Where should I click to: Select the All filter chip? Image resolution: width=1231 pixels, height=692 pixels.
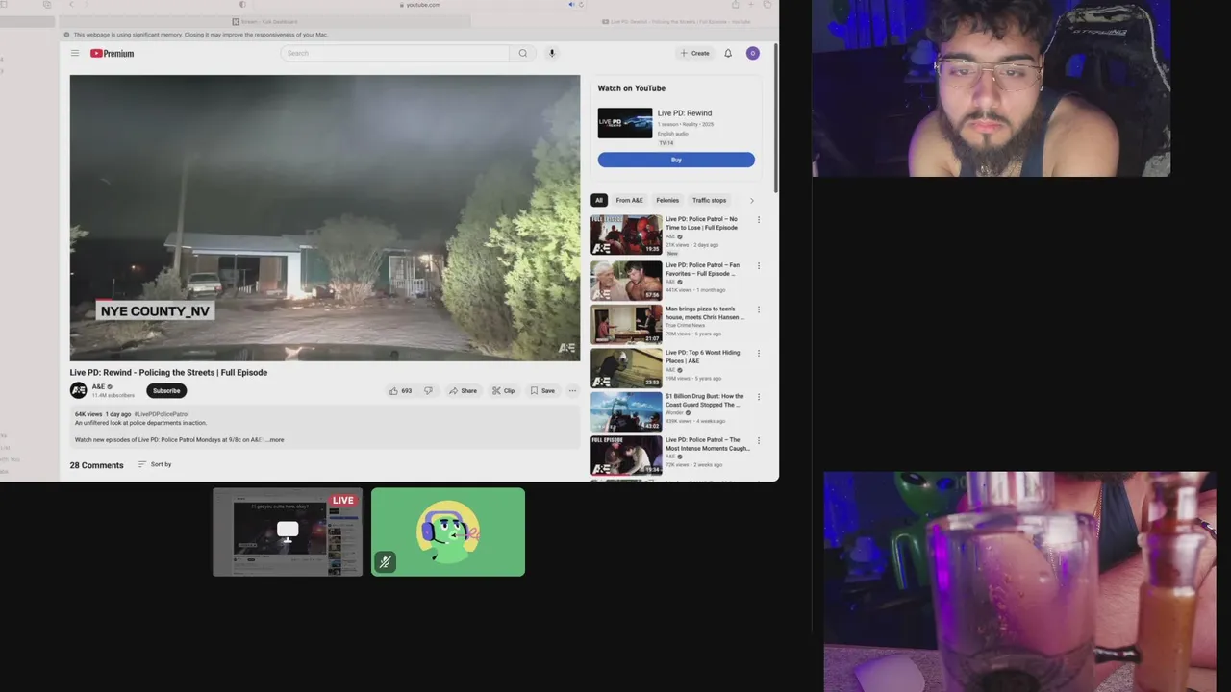598,200
